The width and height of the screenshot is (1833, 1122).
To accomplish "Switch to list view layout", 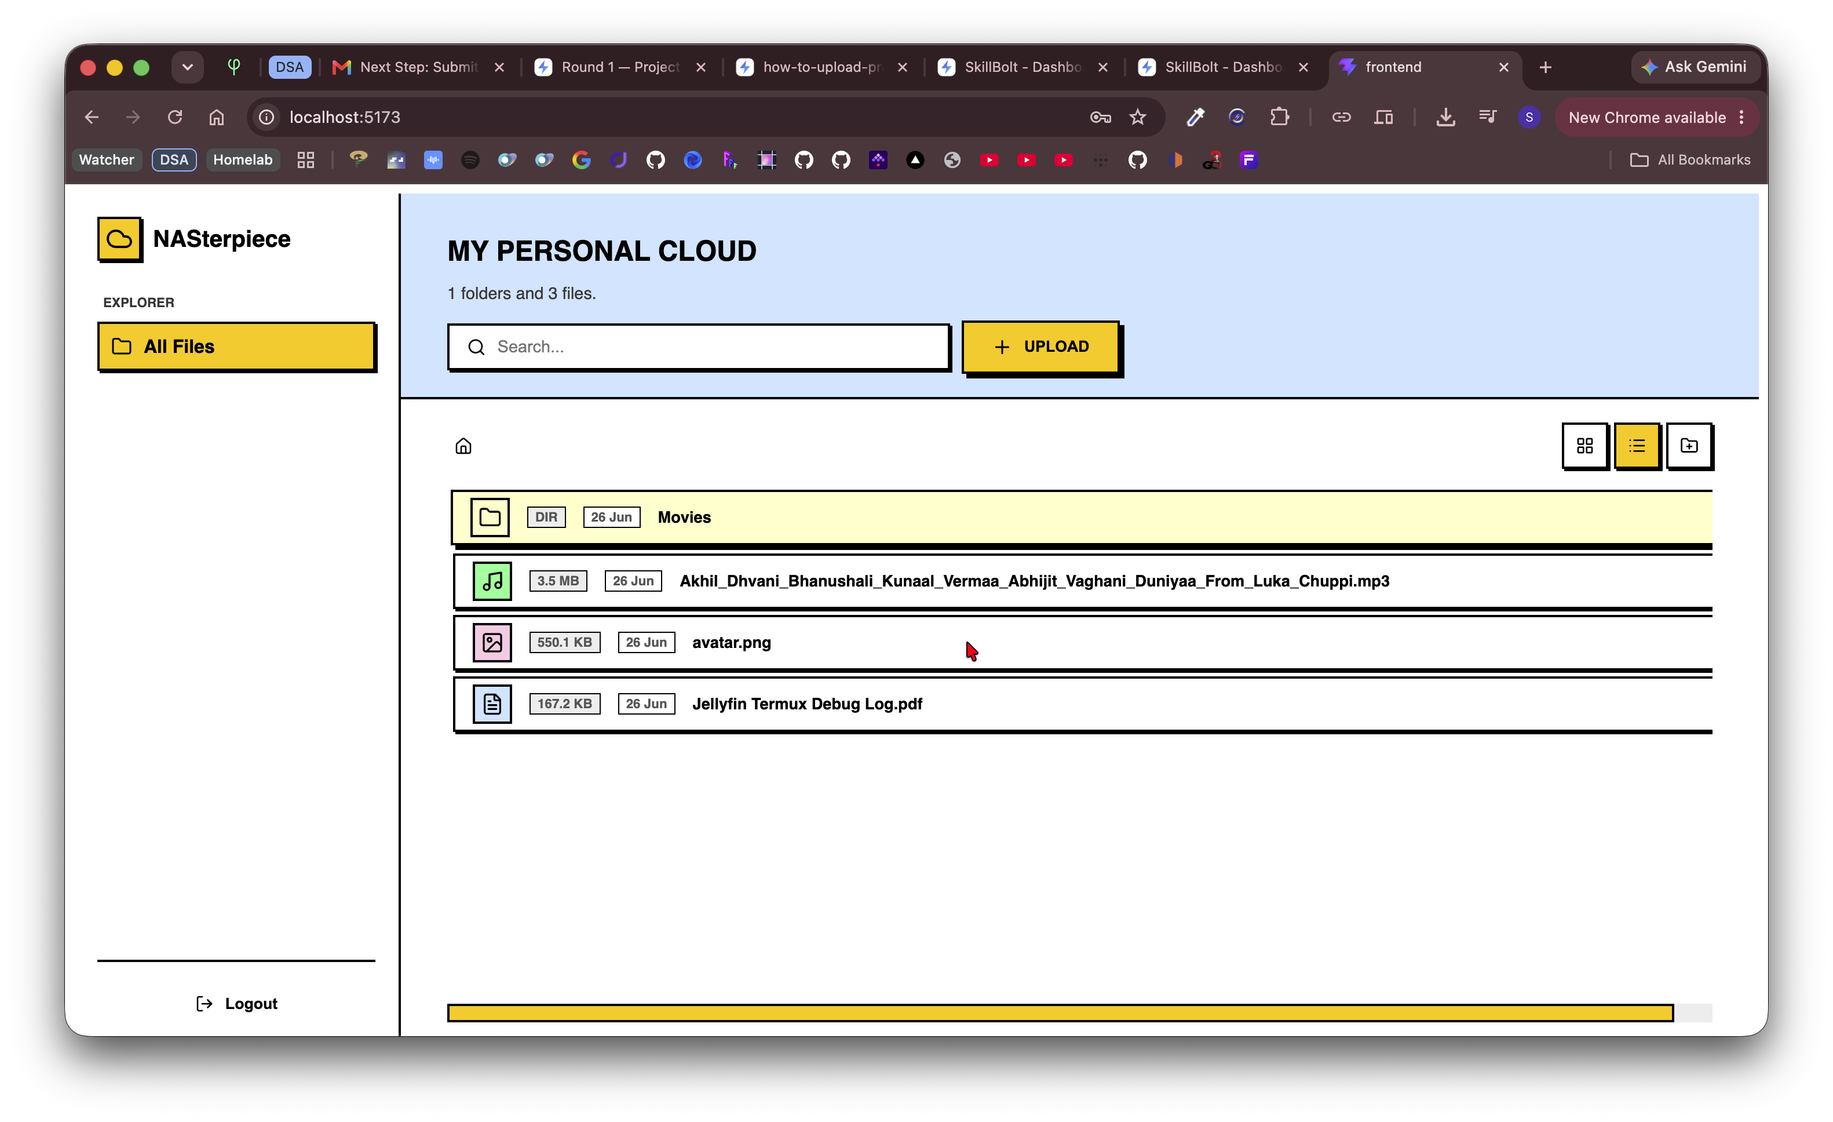I will [1637, 446].
